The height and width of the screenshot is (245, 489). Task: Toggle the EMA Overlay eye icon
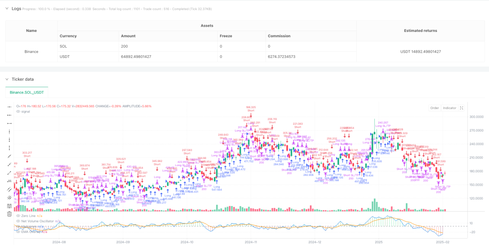(18, 231)
